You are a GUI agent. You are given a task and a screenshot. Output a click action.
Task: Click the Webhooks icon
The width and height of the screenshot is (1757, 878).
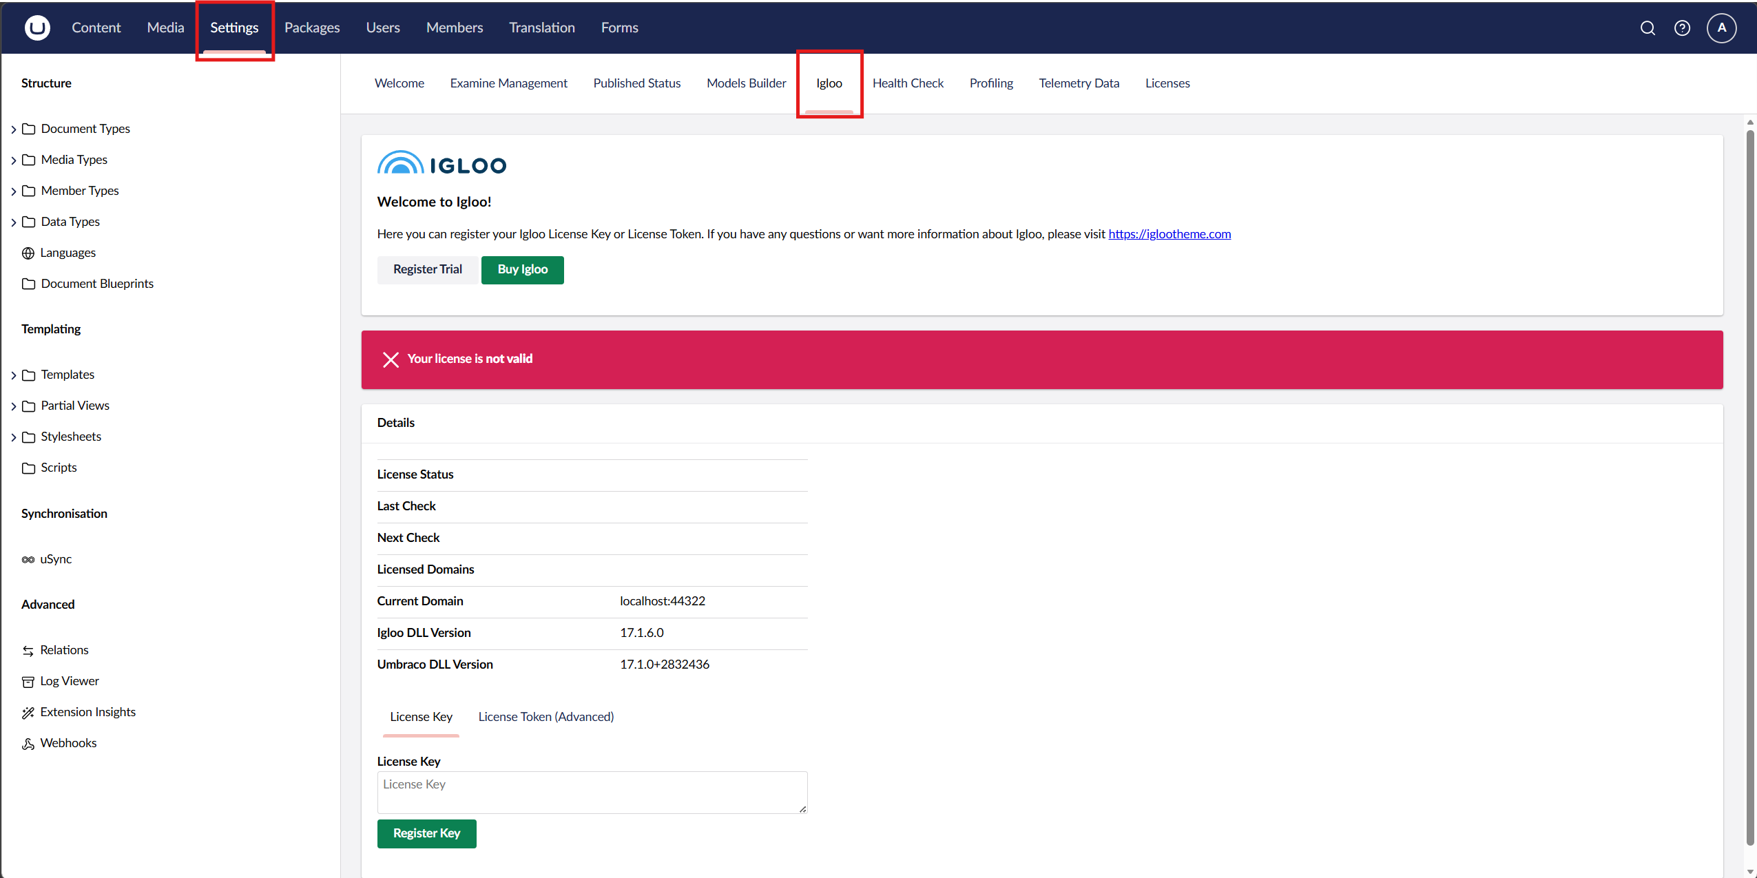[28, 743]
